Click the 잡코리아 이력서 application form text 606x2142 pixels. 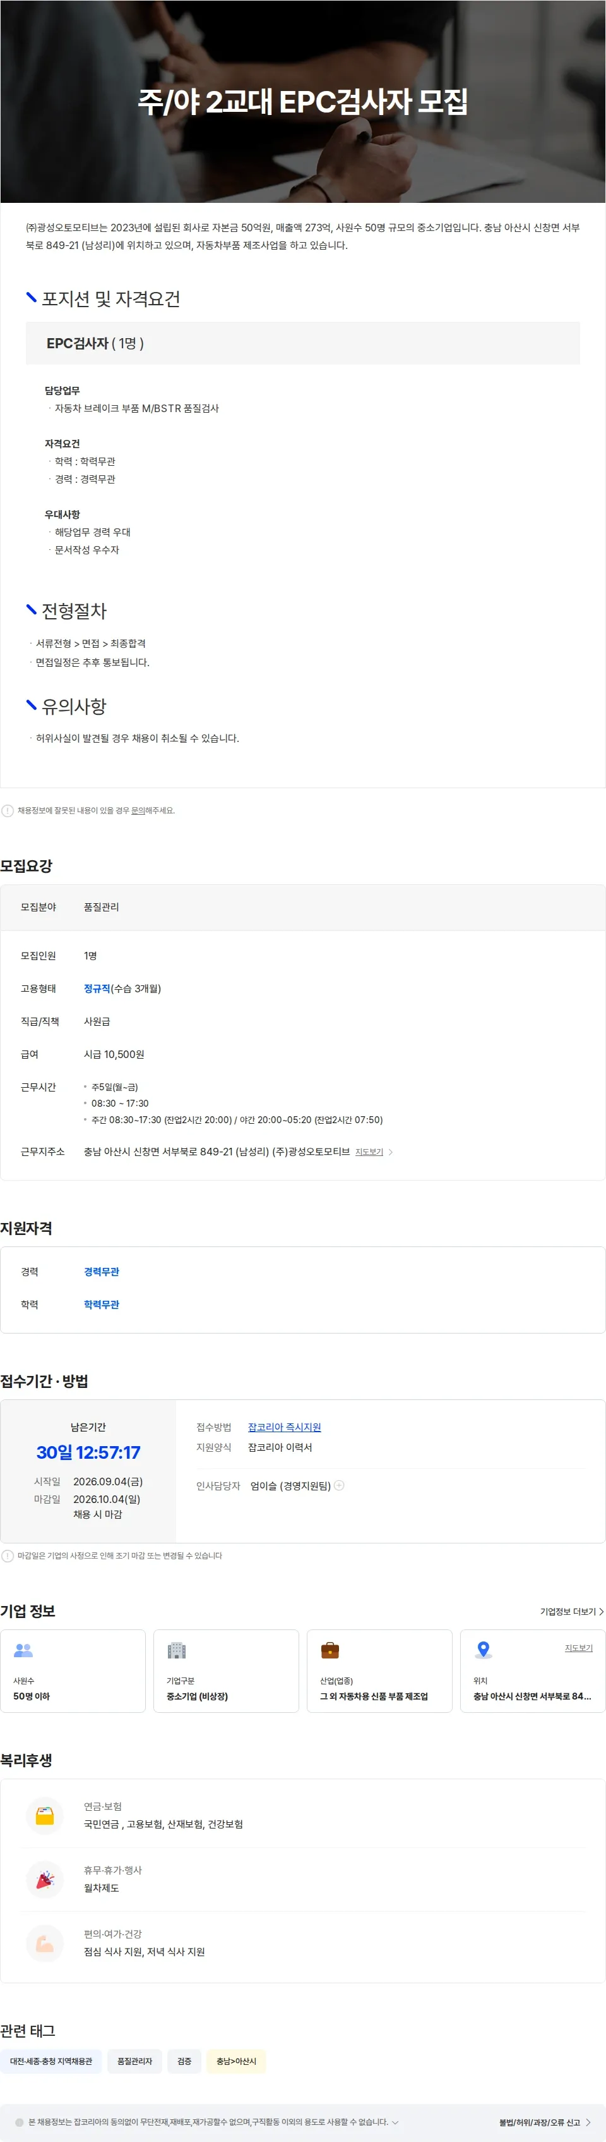(280, 1447)
